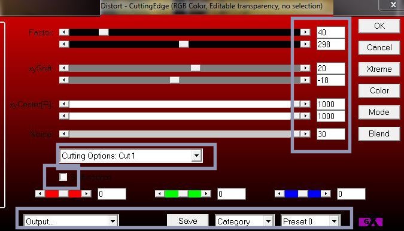Open the Cutting Options: Cut 1 dropdown

[131, 156]
